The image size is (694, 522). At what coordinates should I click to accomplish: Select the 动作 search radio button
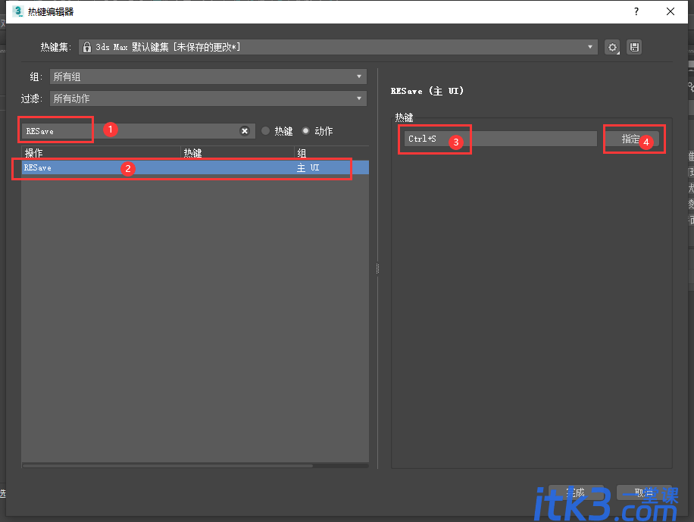(305, 130)
